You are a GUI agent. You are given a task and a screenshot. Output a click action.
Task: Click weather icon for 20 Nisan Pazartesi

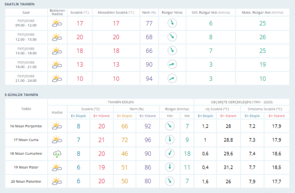[x=57, y=181]
